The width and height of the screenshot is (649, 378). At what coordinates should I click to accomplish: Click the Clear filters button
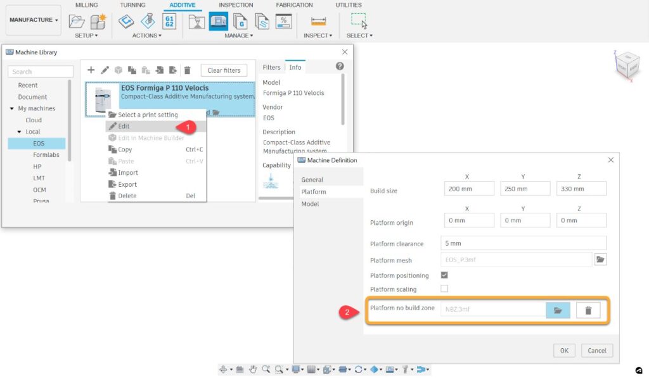click(224, 70)
